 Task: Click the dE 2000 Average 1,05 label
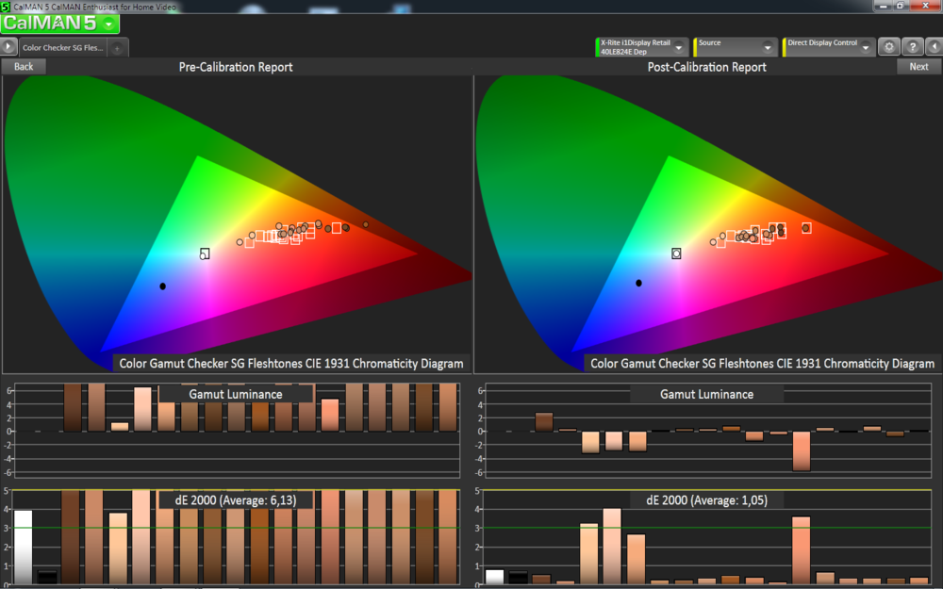(x=705, y=500)
